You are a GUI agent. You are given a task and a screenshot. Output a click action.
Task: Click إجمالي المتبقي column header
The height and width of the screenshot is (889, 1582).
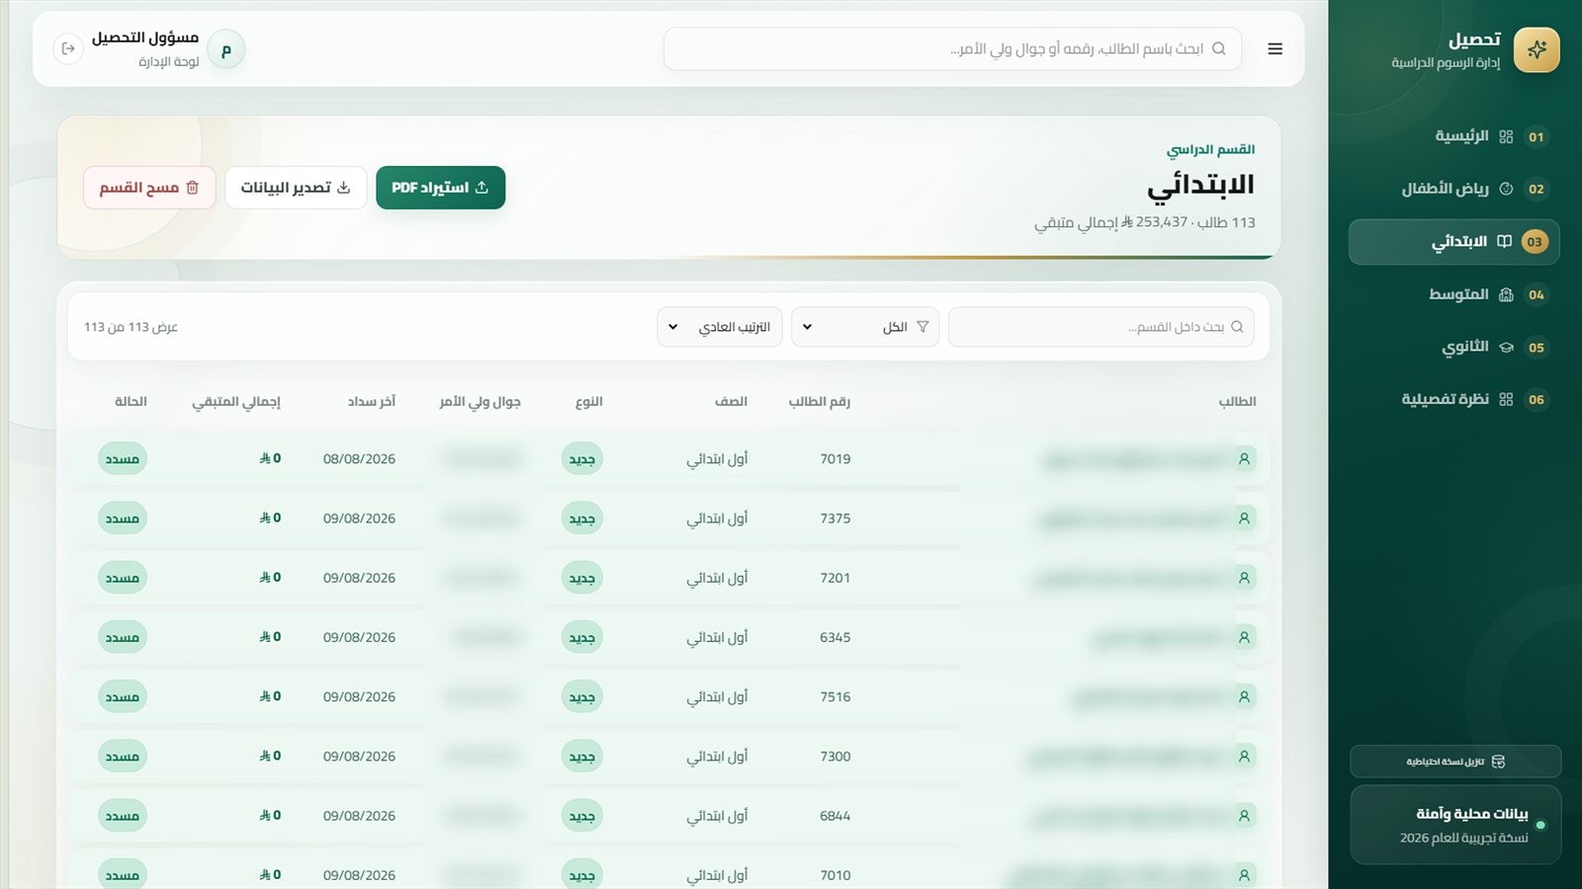(236, 401)
